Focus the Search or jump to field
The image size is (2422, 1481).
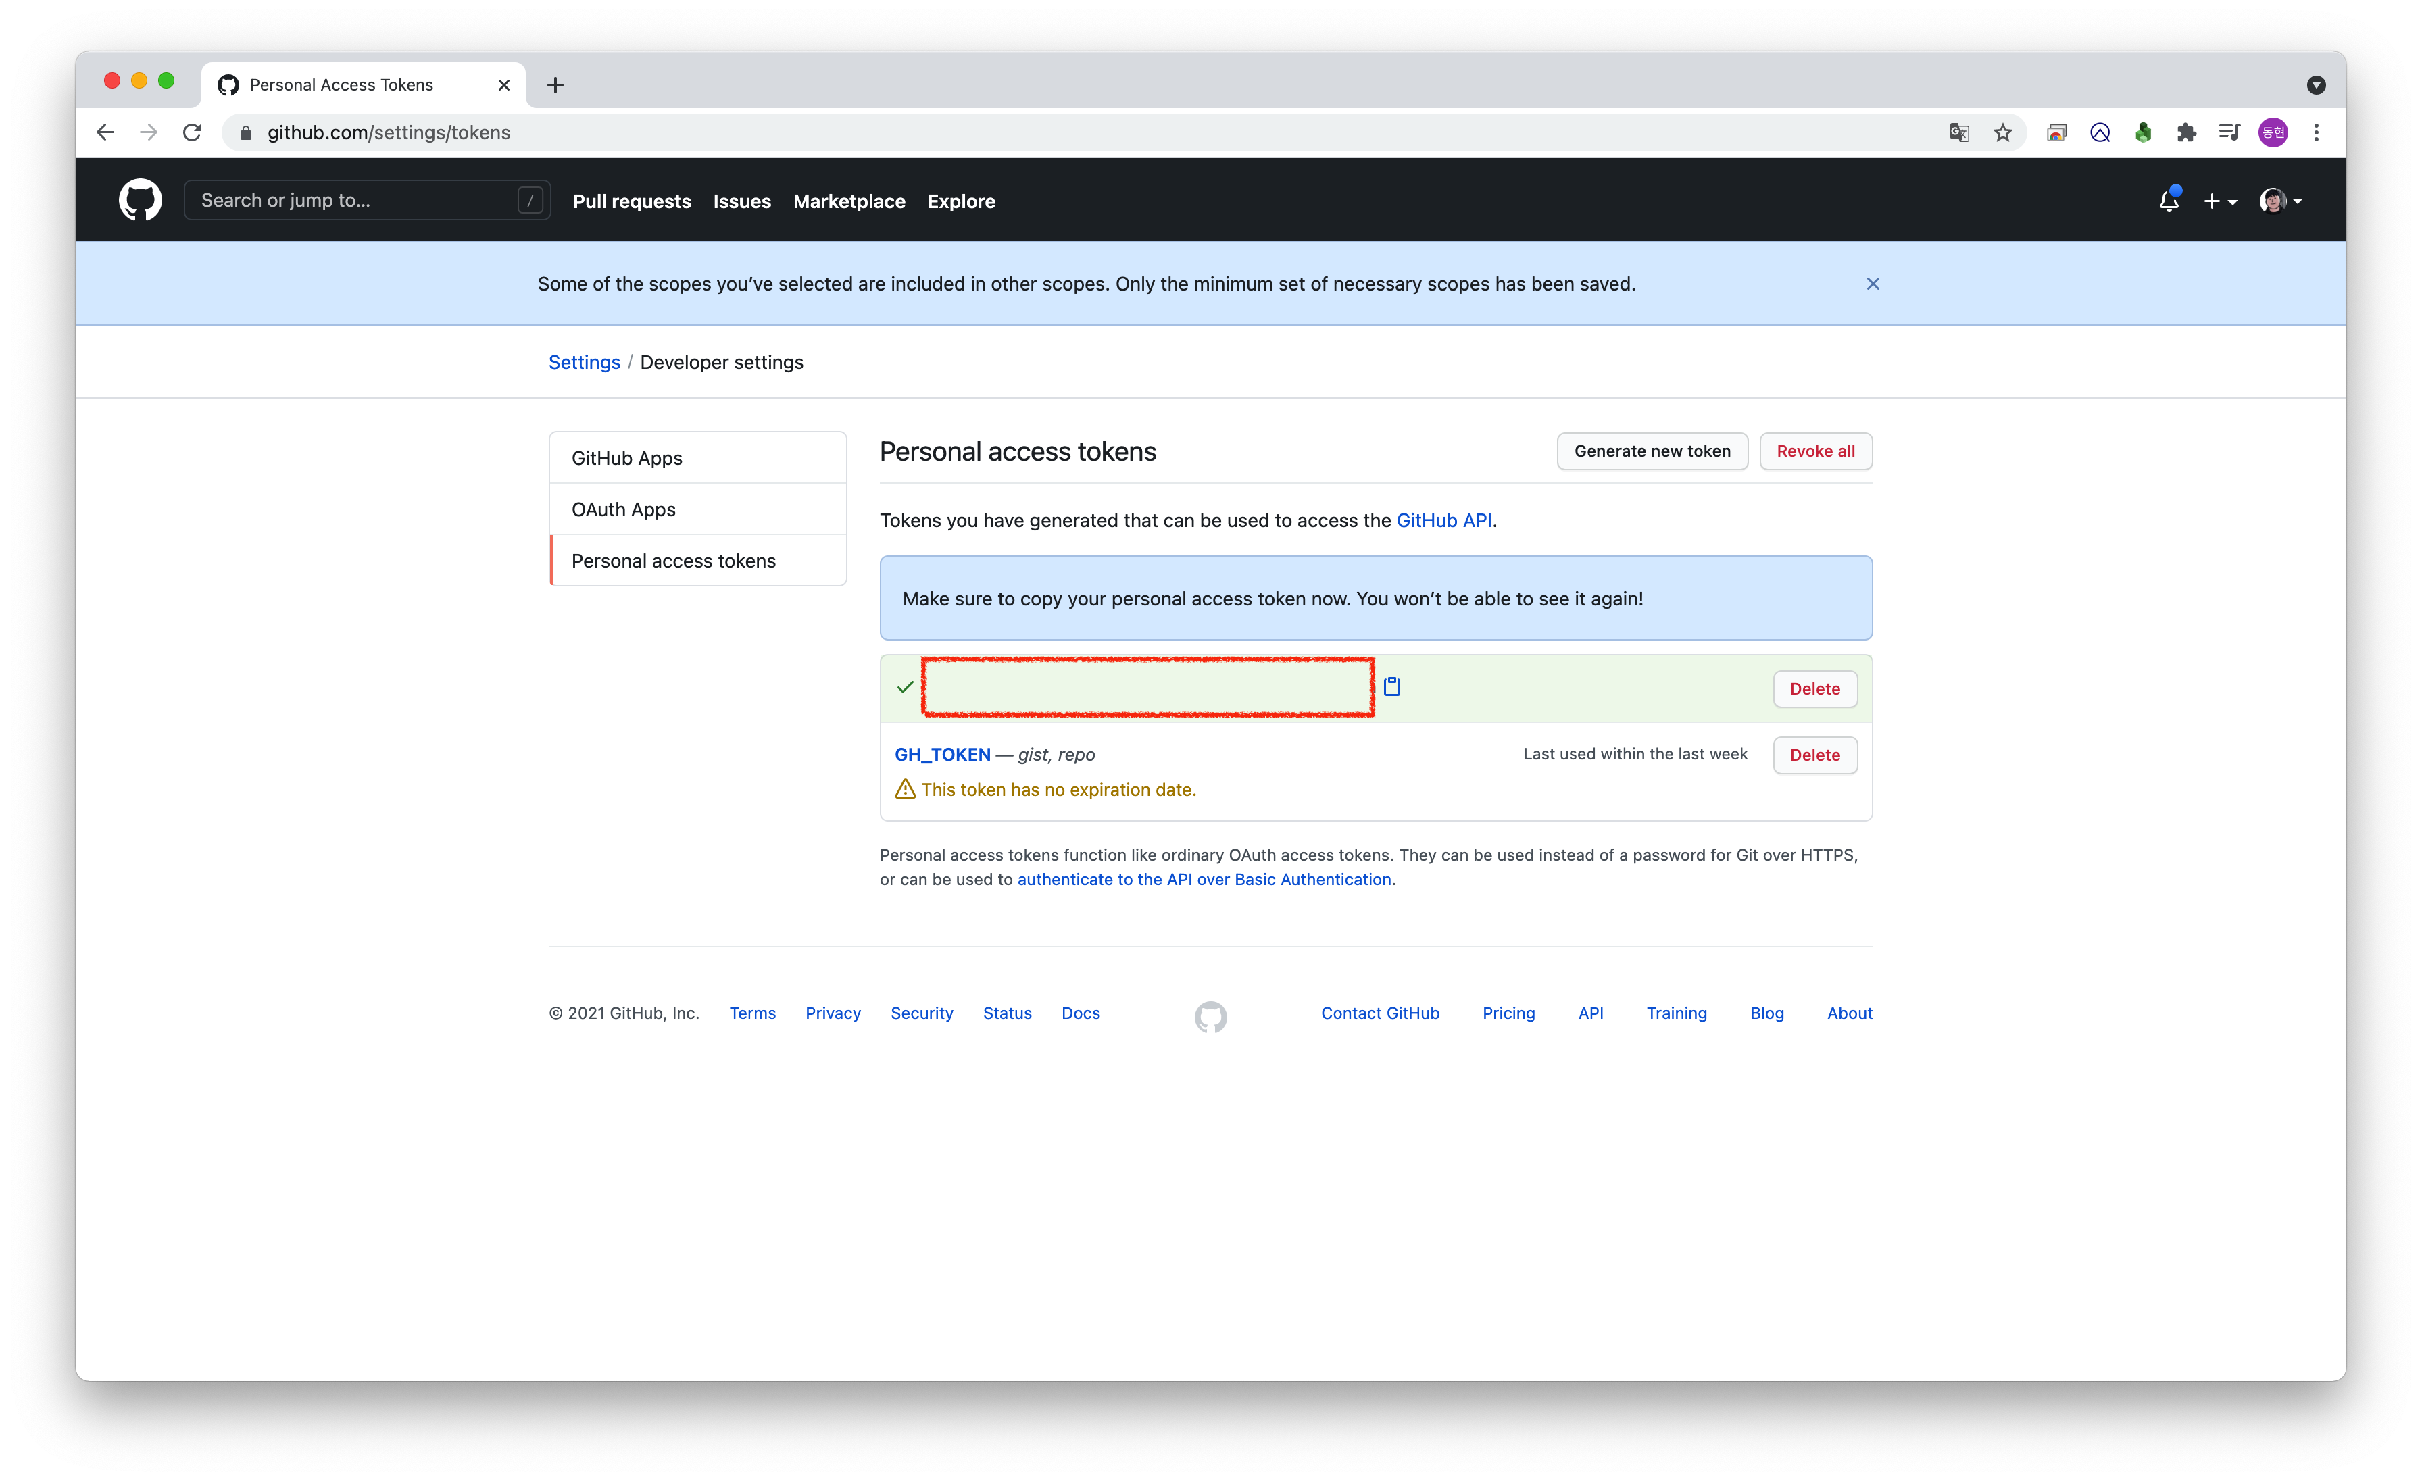367,201
